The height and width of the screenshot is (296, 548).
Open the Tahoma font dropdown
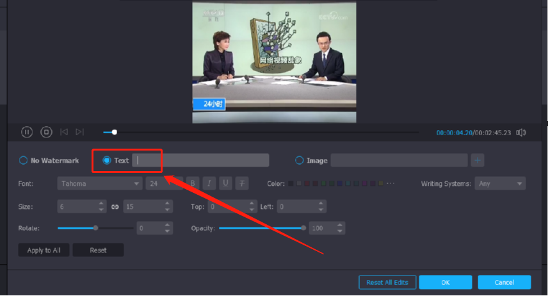click(x=100, y=183)
